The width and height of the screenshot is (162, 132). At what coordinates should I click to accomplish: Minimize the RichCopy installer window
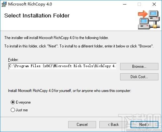pyautogui.click(x=125, y=4)
